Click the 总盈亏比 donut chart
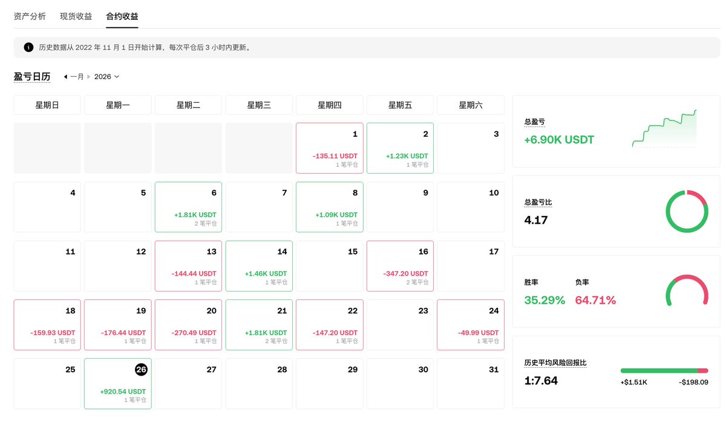The width and height of the screenshot is (726, 430). pyautogui.click(x=687, y=211)
